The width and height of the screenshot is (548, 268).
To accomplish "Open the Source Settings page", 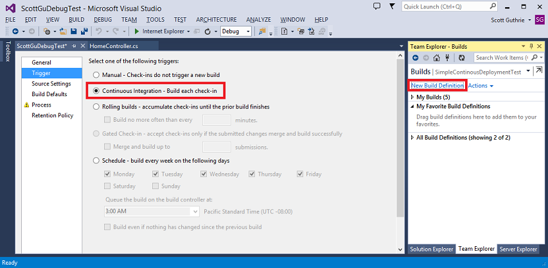I will tap(52, 84).
